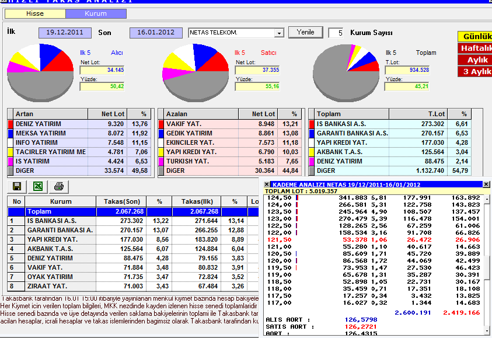Switch to the Kurum tab
Image resolution: width=492 pixels, height=338 pixels.
tap(96, 13)
